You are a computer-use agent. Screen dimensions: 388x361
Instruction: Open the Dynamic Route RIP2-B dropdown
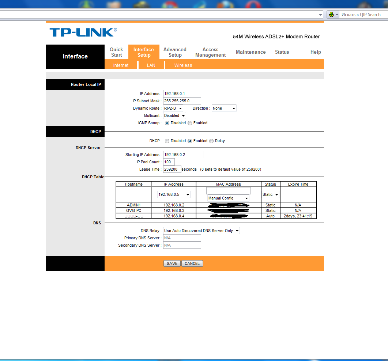click(x=173, y=108)
